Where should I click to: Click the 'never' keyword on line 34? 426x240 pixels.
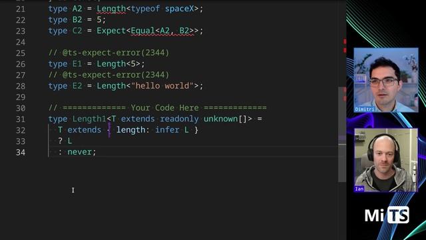[80, 152]
